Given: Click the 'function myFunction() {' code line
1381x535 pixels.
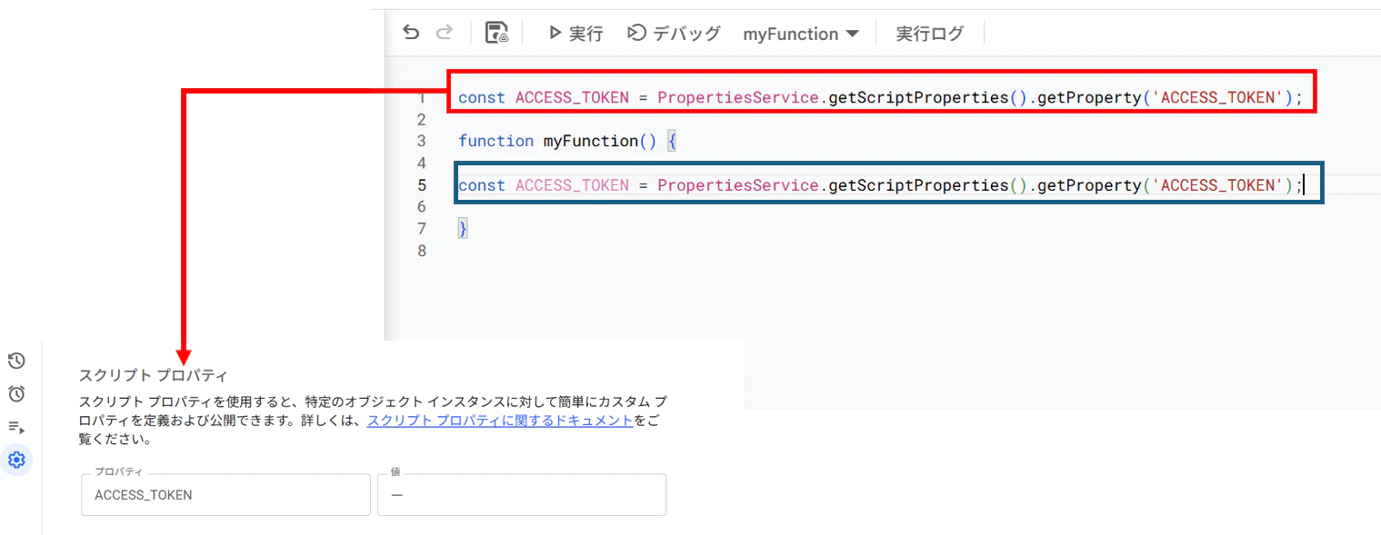Looking at the screenshot, I should [x=567, y=141].
